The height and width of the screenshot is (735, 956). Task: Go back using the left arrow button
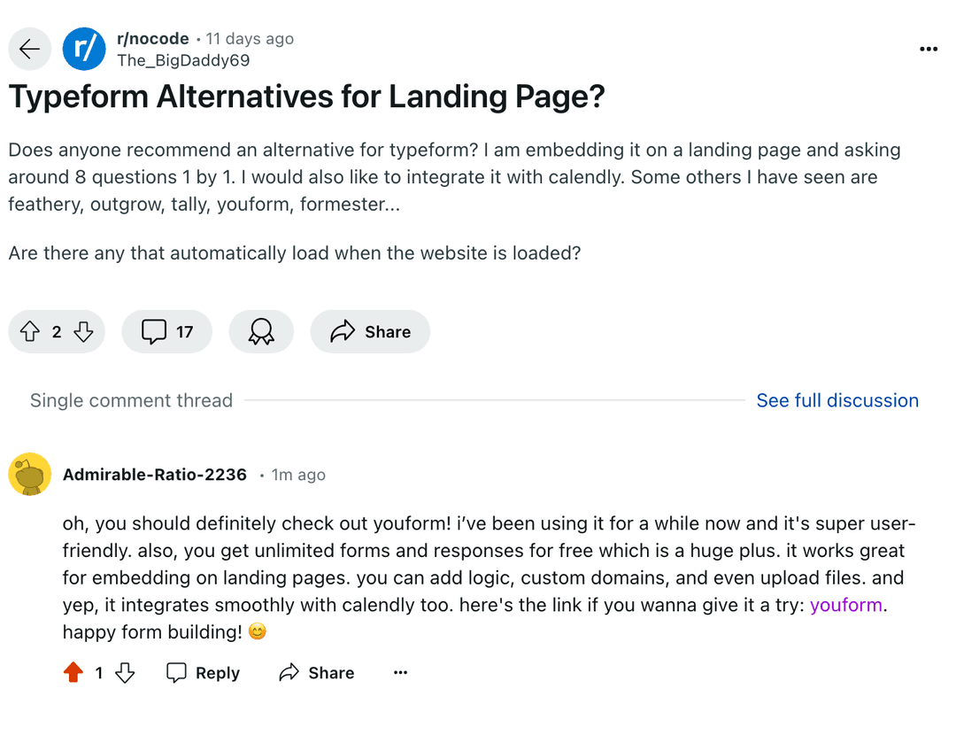pos(29,49)
